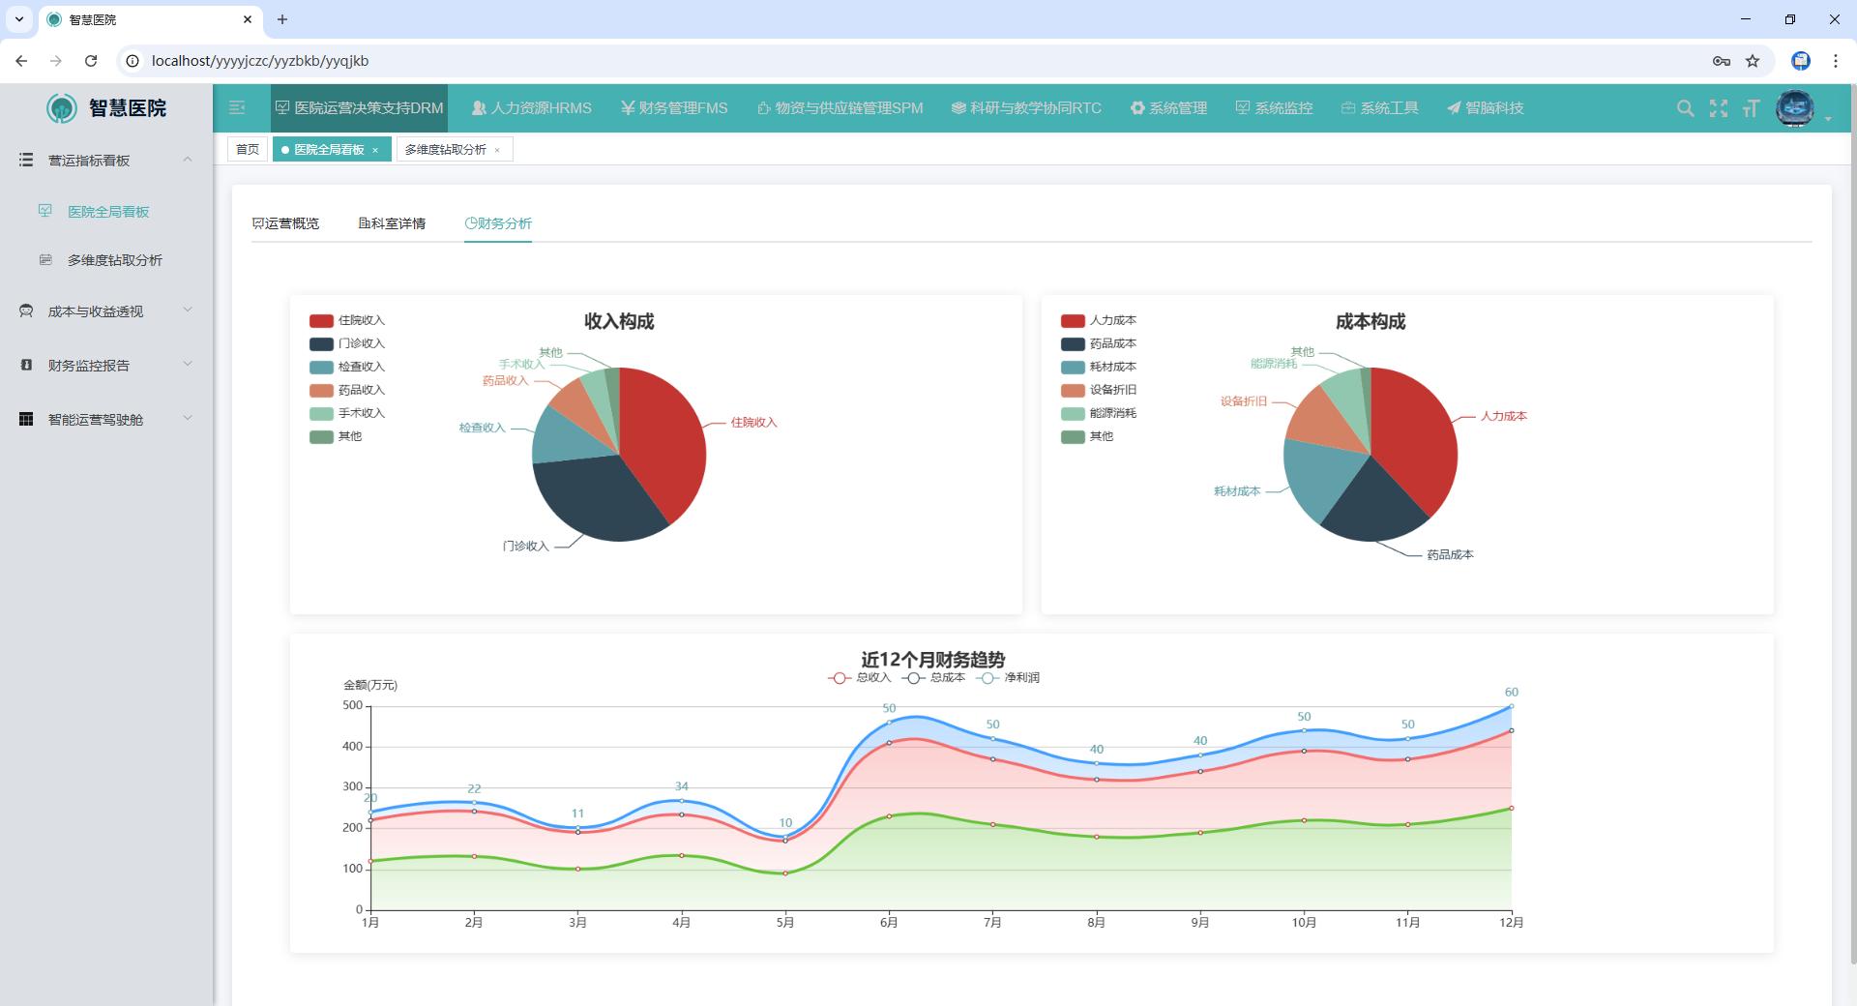
Task: Collapse the 营运指标看板 sidebar section
Action: (106, 161)
